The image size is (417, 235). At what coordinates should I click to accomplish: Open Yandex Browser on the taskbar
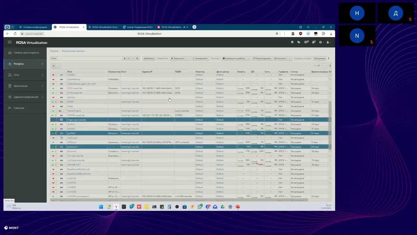click(116, 207)
